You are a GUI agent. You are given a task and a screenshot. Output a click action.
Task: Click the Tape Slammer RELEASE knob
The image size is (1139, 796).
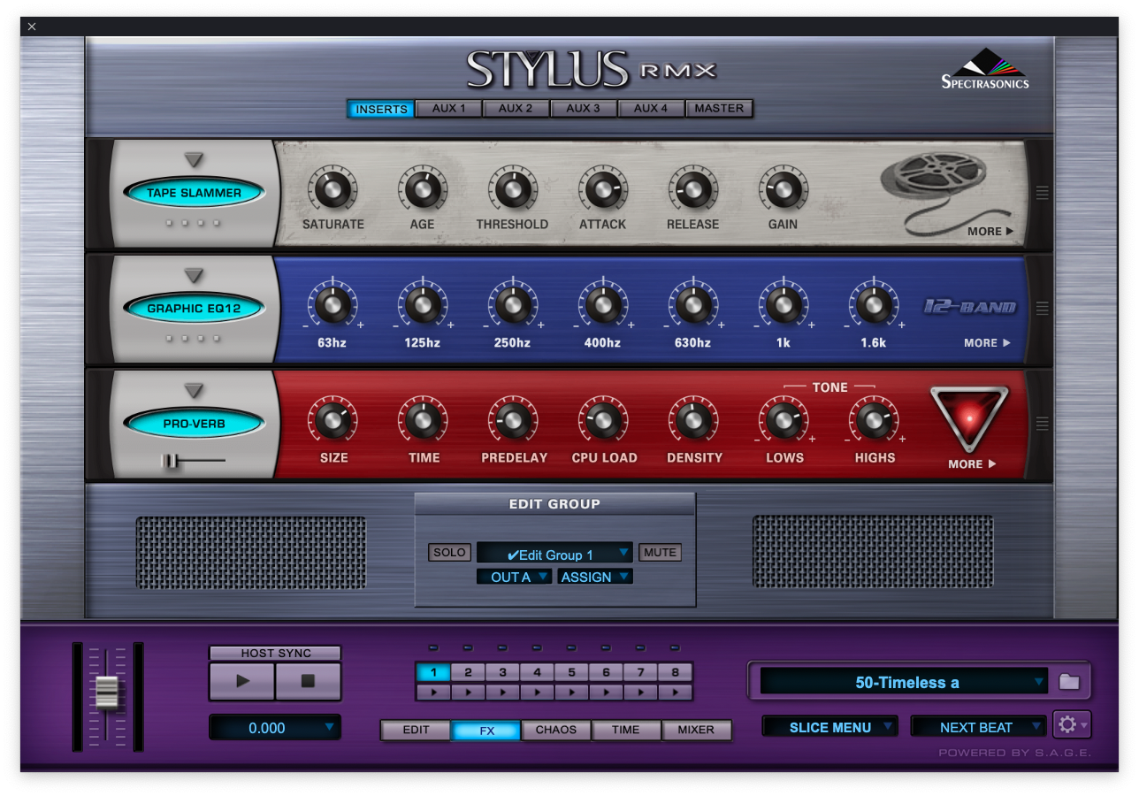tap(693, 189)
